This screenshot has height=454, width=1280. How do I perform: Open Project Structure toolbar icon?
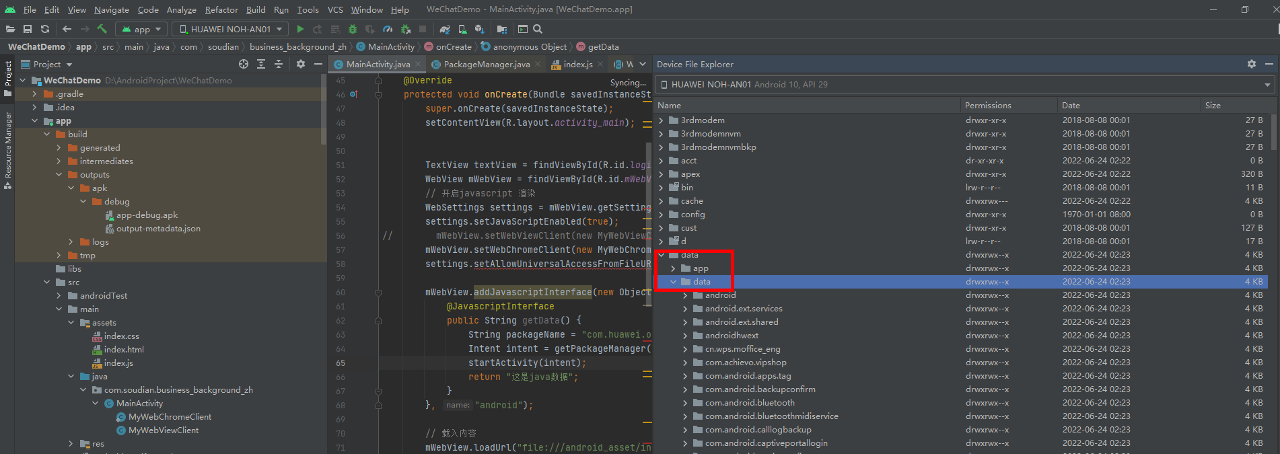(x=502, y=29)
